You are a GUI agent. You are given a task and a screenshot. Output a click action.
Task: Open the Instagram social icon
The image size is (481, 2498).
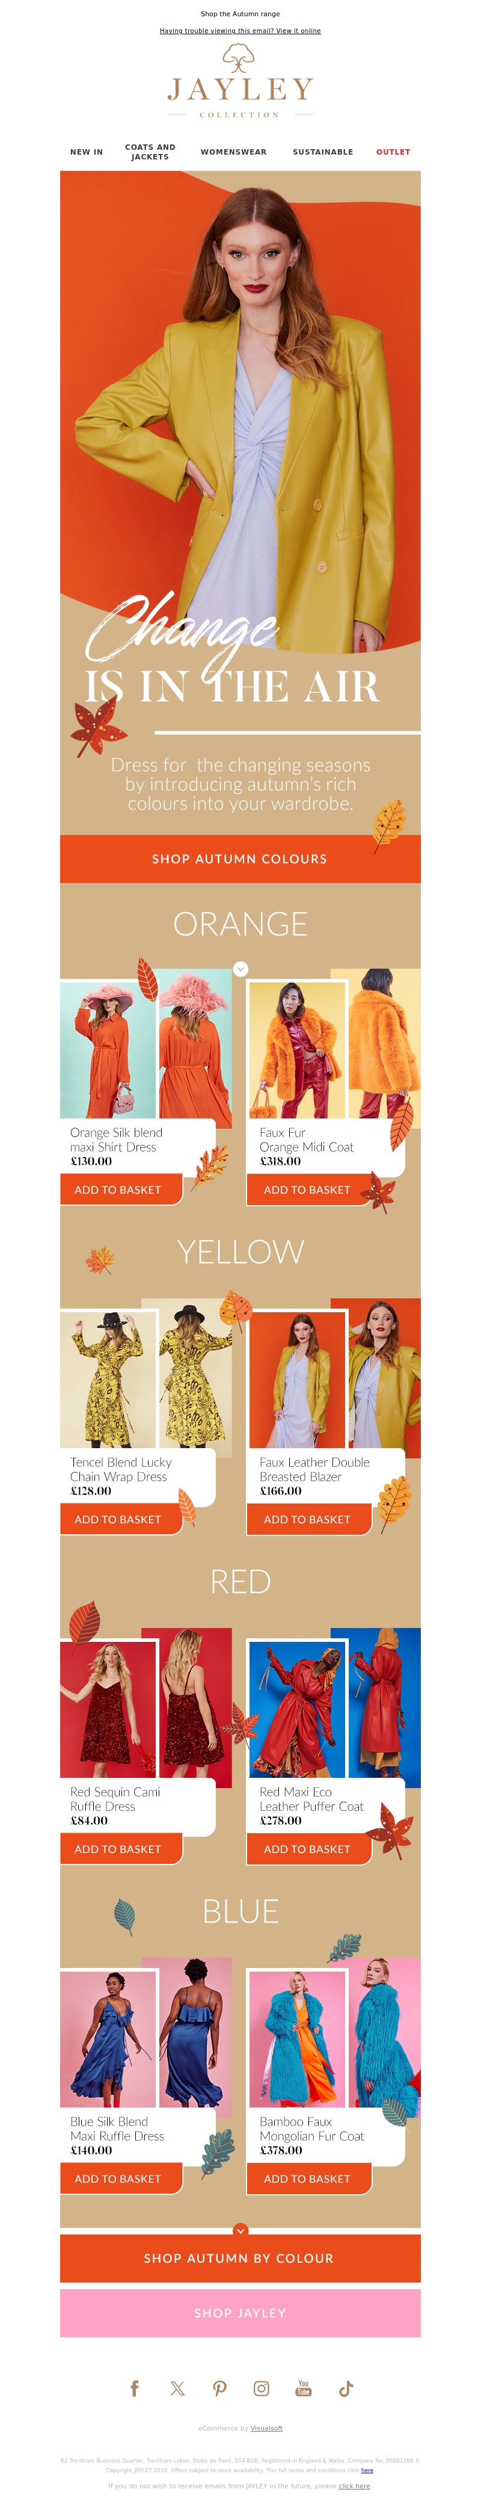[262, 2389]
